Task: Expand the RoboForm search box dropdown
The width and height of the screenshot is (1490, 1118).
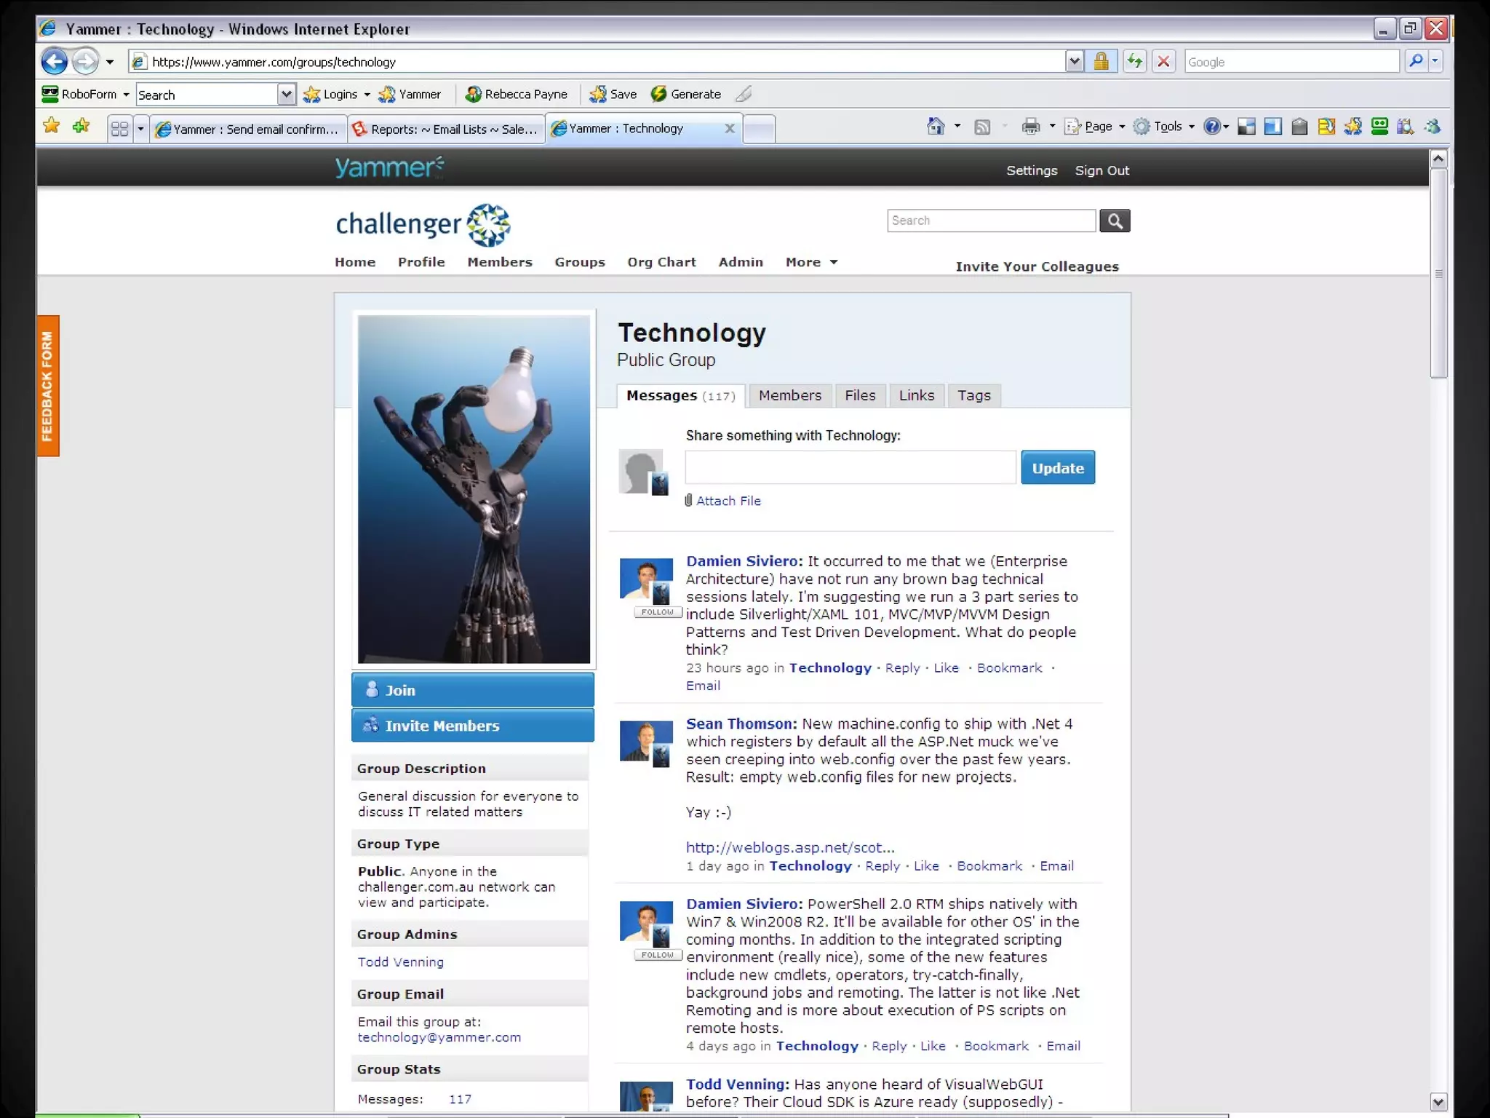Action: 287,94
